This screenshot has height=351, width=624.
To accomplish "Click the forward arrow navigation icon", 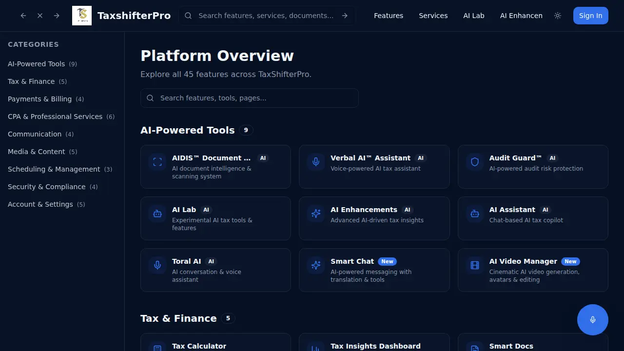I will coord(57,16).
